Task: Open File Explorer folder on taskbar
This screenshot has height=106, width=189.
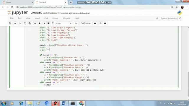Action: click(x=30, y=103)
